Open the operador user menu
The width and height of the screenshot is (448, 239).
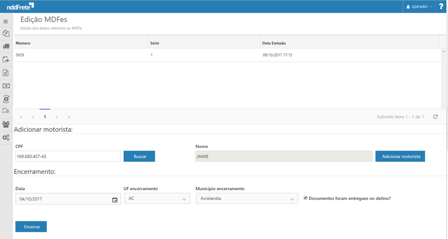[420, 7]
